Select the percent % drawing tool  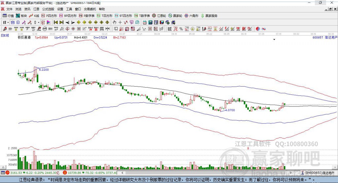point(181,29)
